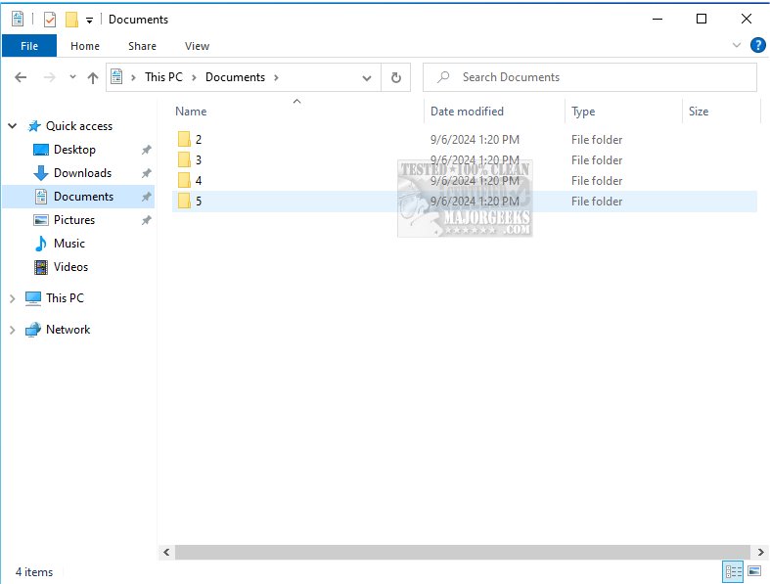
Task: Minimize the Documents window
Action: pyautogui.click(x=657, y=20)
